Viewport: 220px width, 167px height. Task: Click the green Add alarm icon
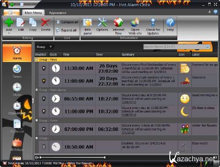(9, 23)
